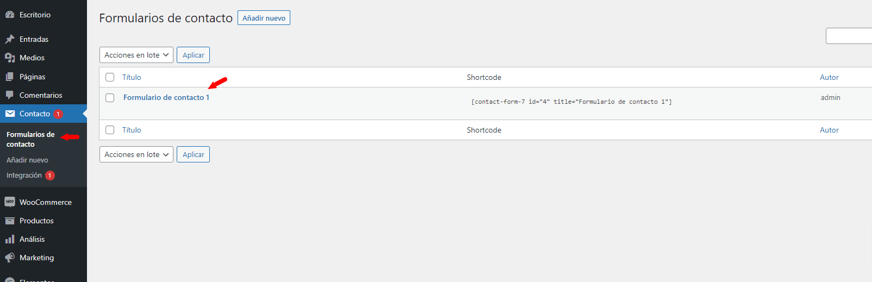Open the top Acciones en lote dropdown
872x282 pixels.
pos(136,55)
